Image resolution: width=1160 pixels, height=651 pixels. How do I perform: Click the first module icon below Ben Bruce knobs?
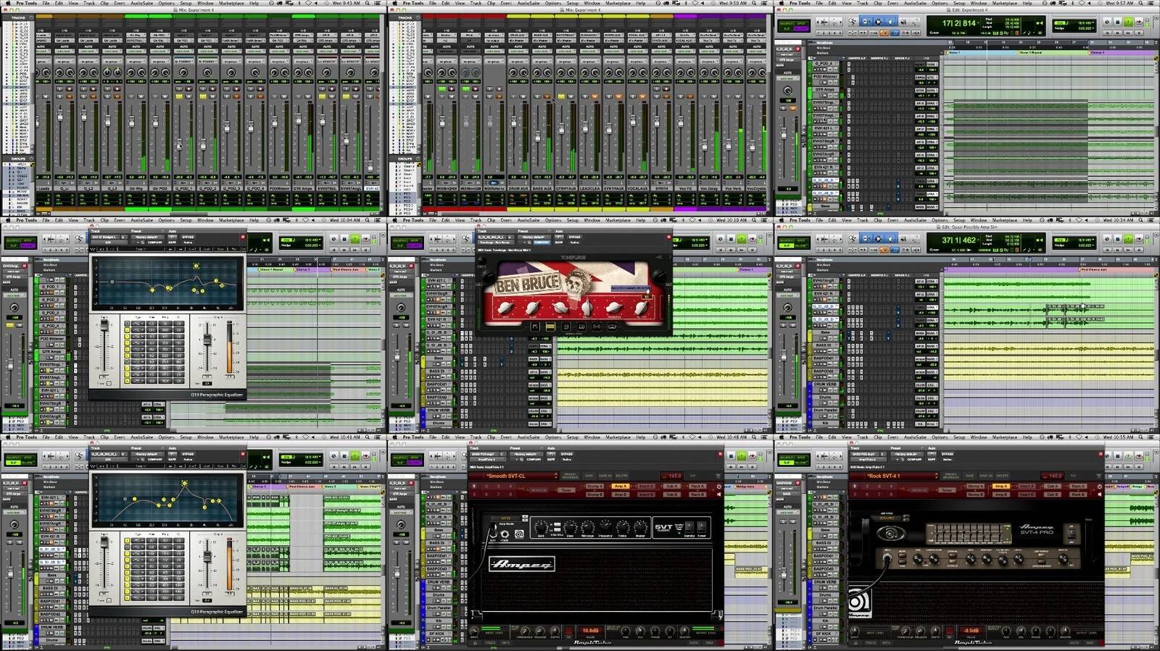[535, 327]
